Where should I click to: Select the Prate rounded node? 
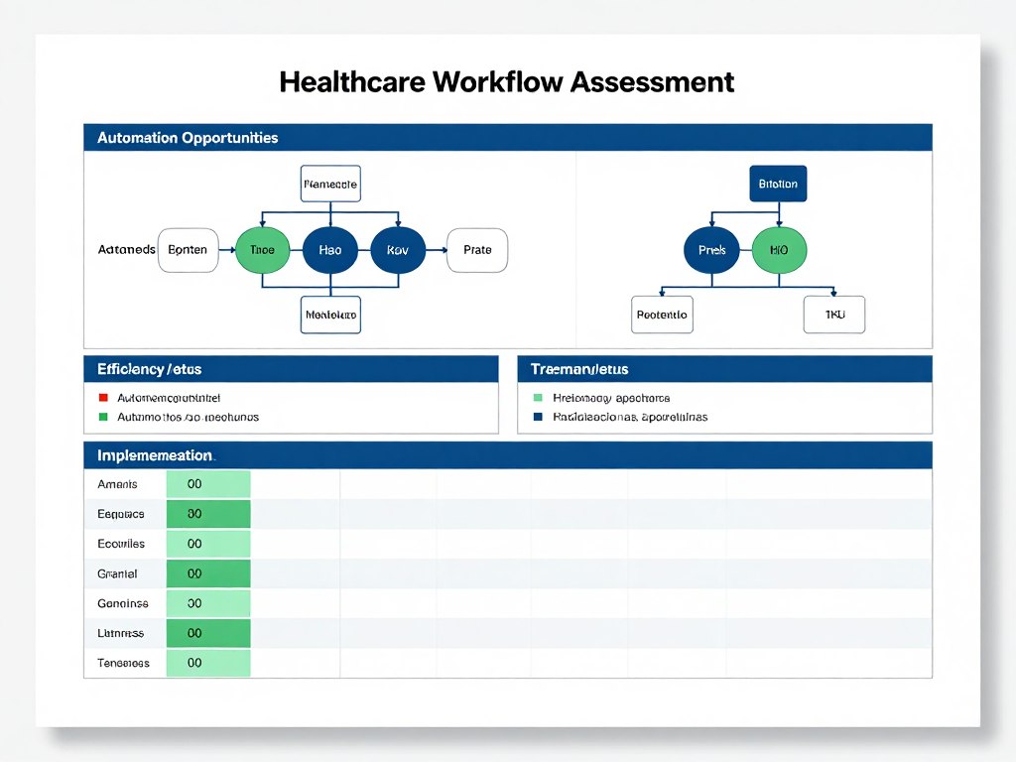pyautogui.click(x=477, y=250)
